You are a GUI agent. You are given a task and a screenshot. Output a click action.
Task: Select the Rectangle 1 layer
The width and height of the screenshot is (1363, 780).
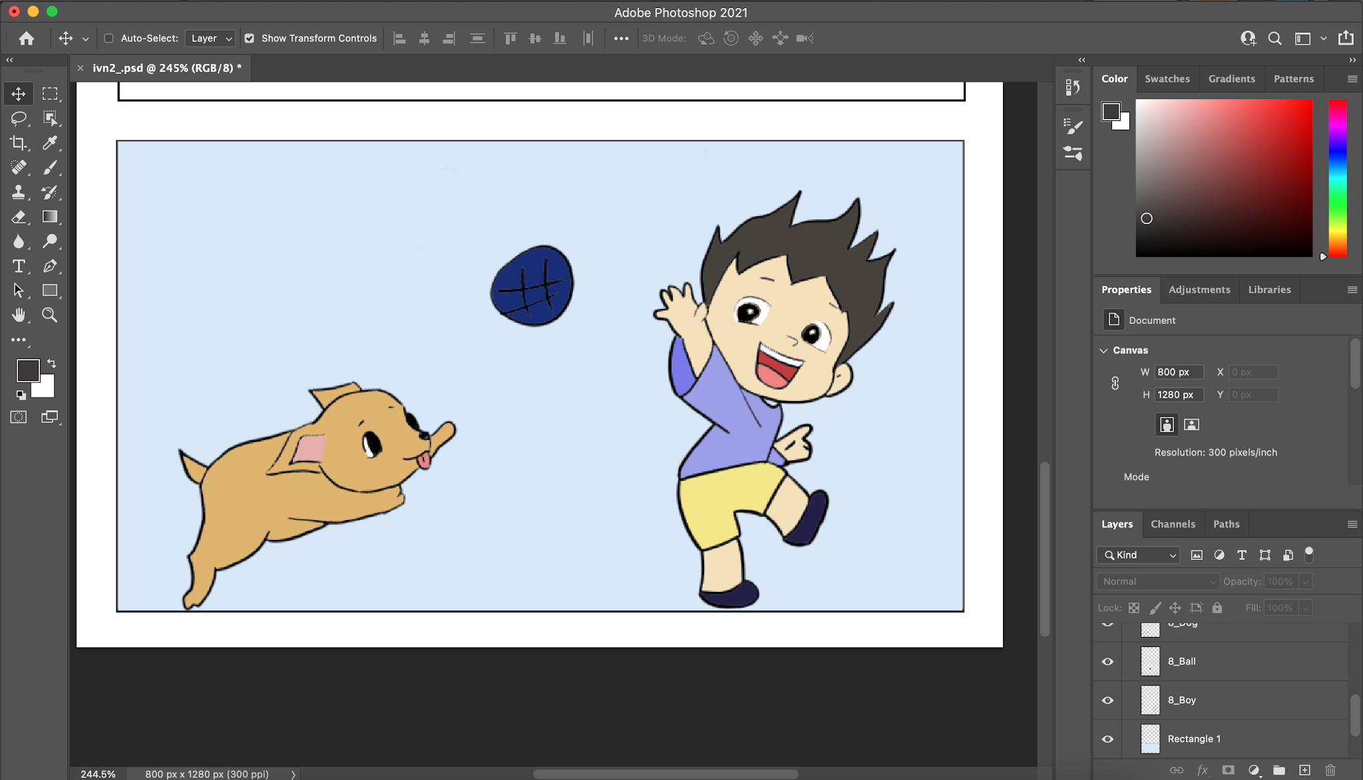(x=1194, y=739)
